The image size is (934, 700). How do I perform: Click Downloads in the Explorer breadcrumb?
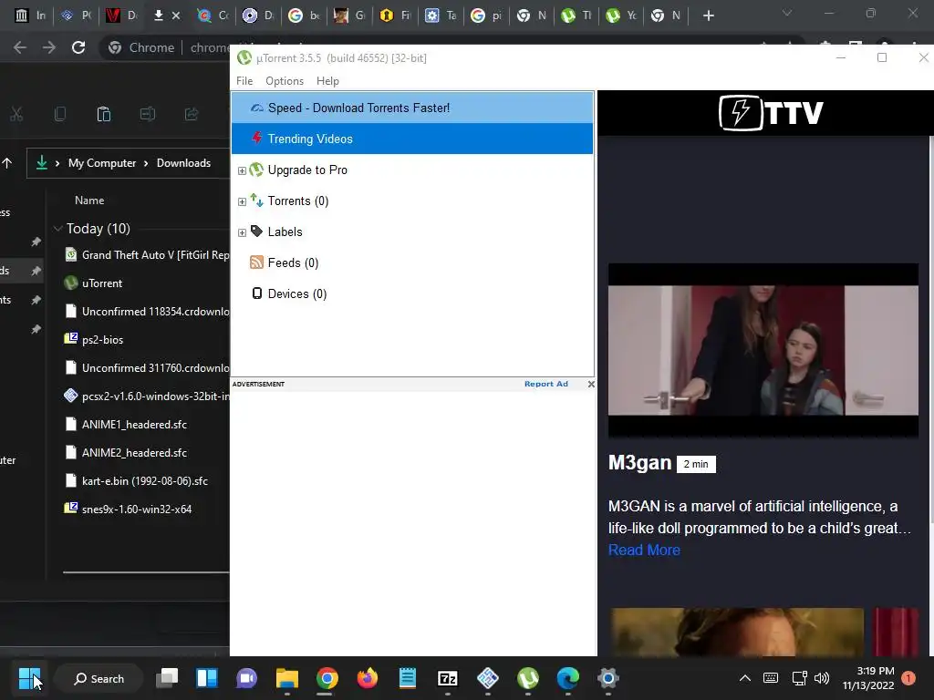click(x=183, y=163)
